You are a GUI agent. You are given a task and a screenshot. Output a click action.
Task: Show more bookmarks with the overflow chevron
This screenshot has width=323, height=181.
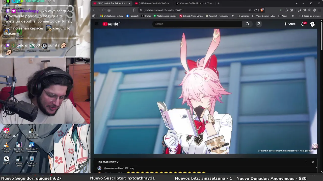(293, 16)
